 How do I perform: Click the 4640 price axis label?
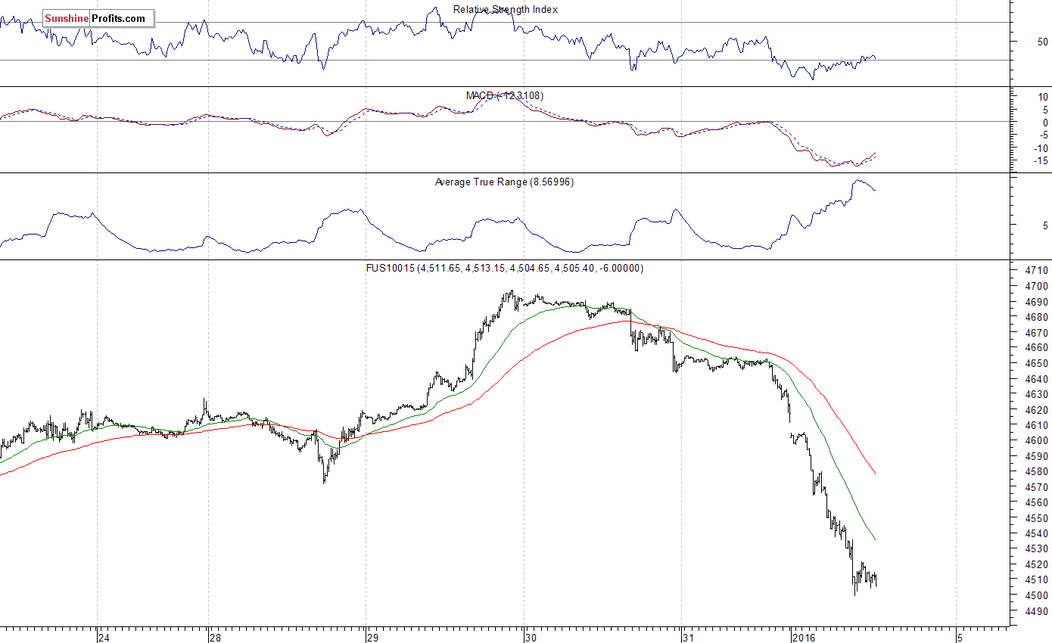click(x=1038, y=379)
